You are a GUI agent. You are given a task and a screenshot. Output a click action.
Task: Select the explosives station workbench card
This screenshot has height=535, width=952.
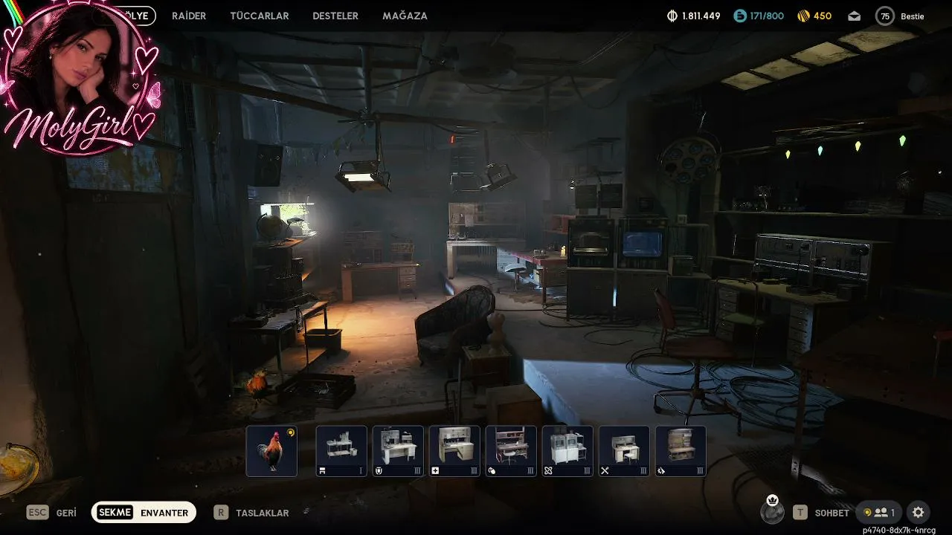[x=511, y=451]
